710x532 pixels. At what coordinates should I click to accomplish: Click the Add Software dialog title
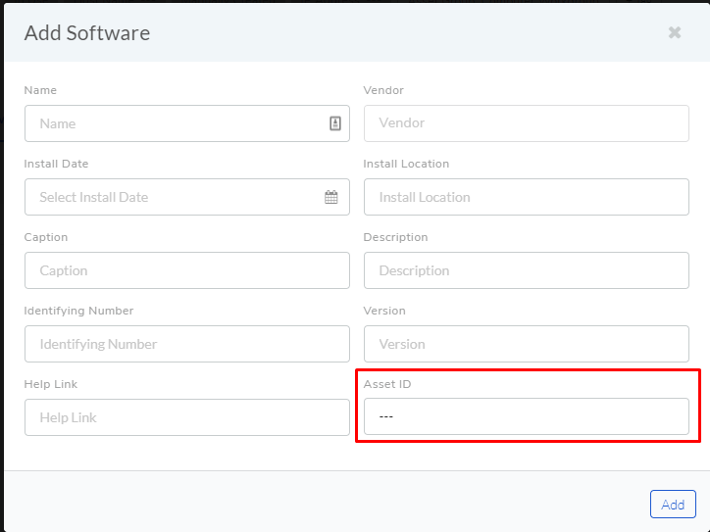coord(87,33)
